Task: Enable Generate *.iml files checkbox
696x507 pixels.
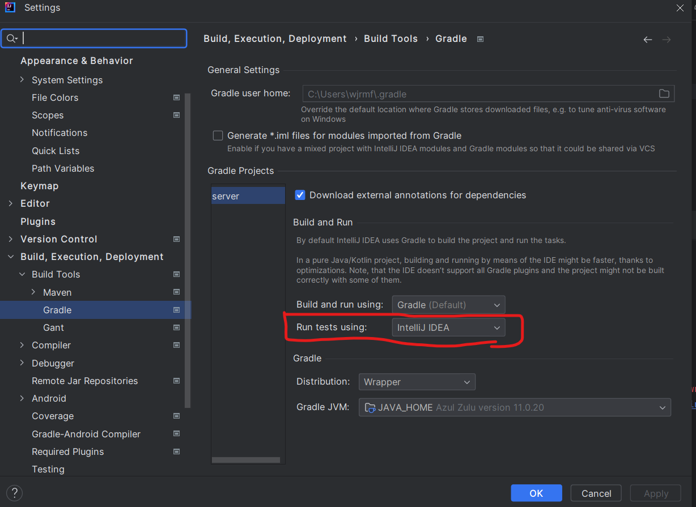Action: point(218,135)
